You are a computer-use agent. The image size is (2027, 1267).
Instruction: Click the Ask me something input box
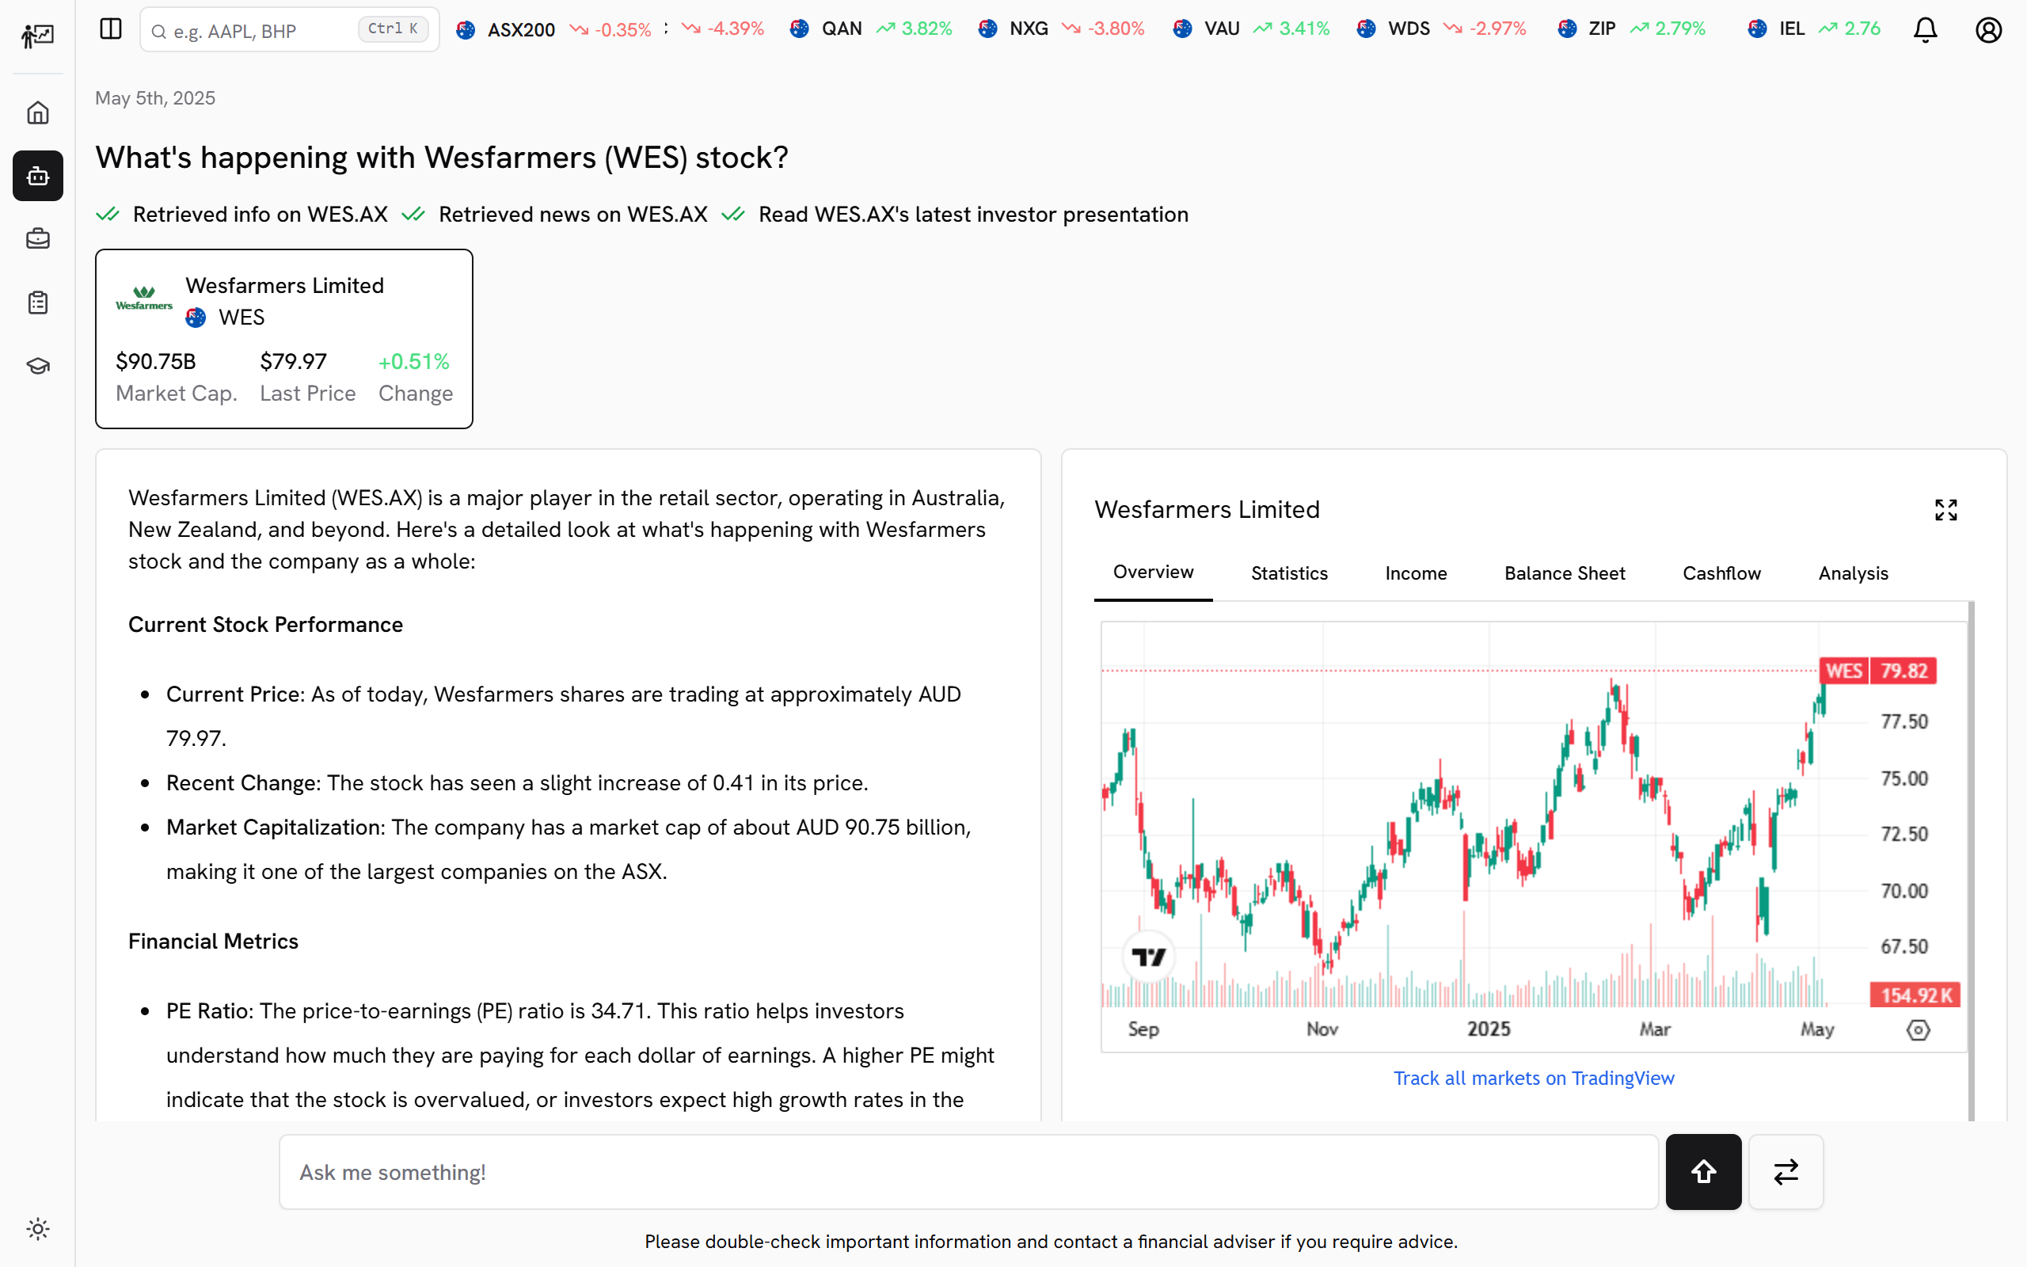tap(968, 1171)
